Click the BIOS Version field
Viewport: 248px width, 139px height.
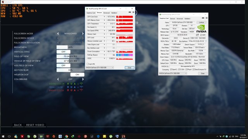tap(183, 35)
